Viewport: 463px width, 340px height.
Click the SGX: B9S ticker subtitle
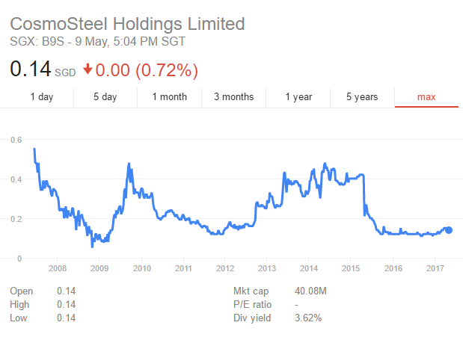pos(97,40)
